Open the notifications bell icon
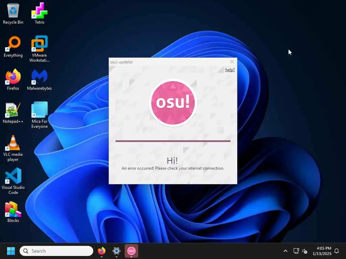This screenshot has width=346, height=259. 337,251
